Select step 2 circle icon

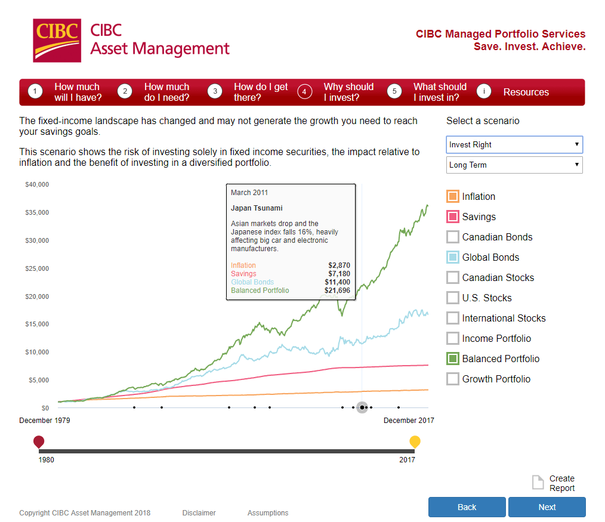click(125, 91)
